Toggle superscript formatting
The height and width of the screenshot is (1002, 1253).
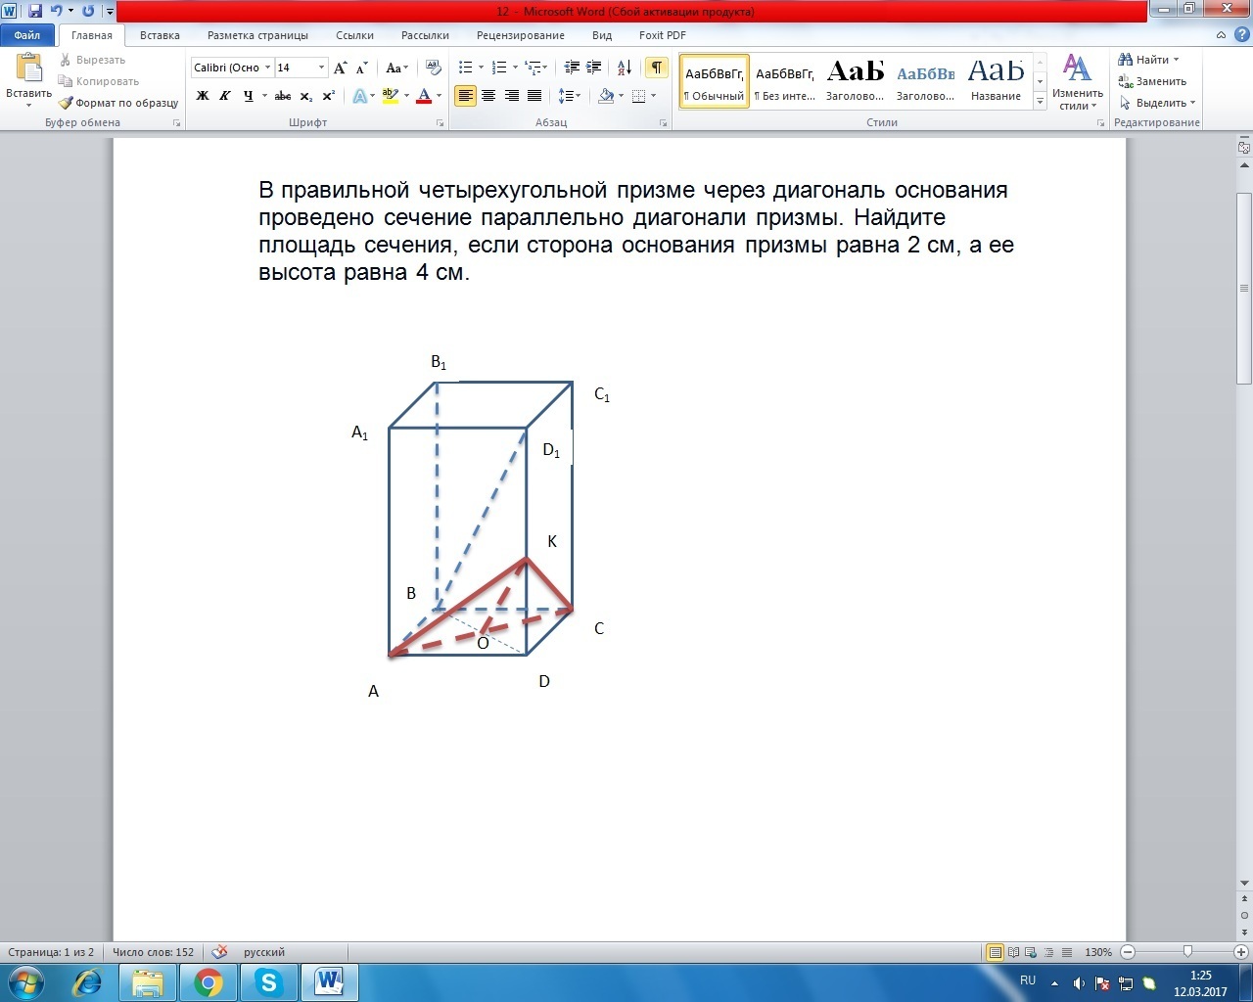pyautogui.click(x=329, y=96)
